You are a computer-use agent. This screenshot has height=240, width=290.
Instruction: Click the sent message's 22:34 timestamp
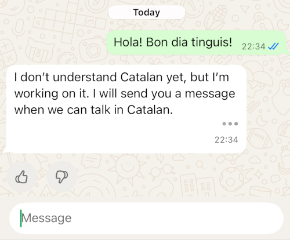(253, 46)
